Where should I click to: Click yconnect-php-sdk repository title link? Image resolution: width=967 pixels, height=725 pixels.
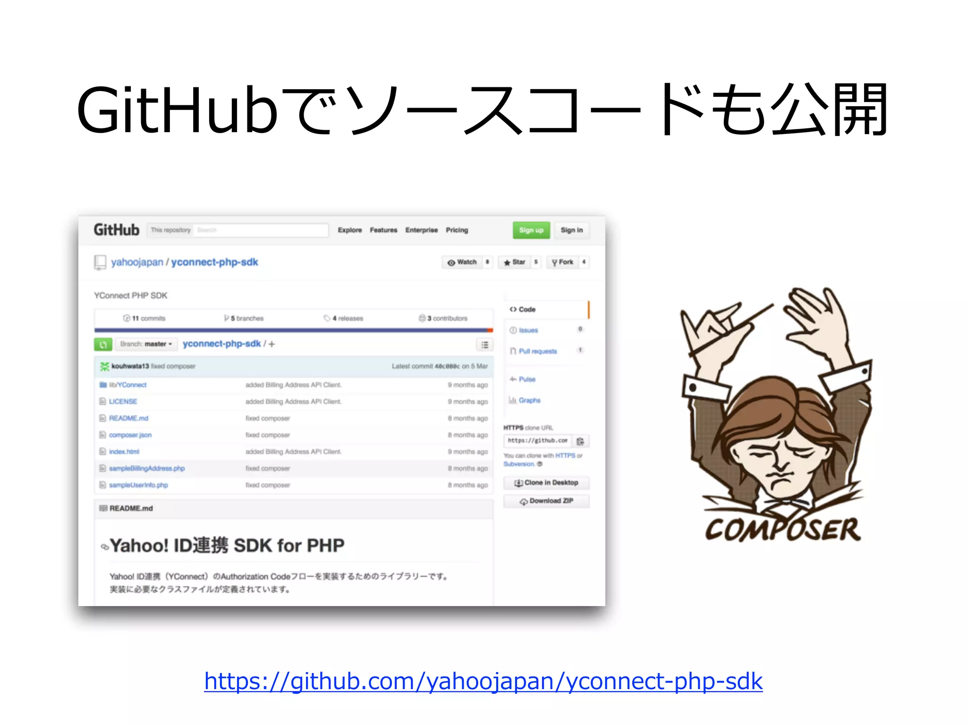[215, 262]
